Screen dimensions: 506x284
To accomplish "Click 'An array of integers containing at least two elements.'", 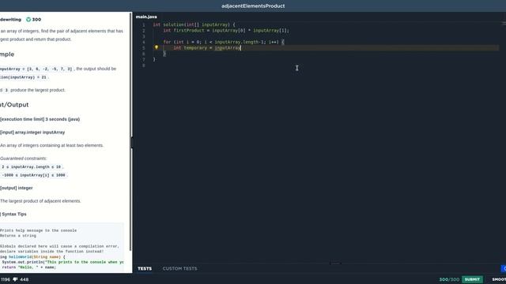I will 51,145.
